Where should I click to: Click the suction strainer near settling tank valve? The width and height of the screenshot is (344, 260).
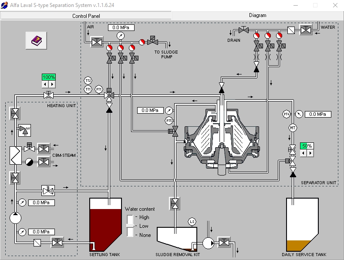(37, 243)
